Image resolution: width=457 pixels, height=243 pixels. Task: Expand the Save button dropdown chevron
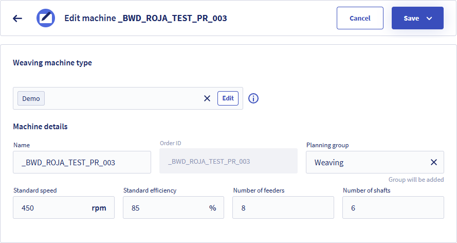429,19
